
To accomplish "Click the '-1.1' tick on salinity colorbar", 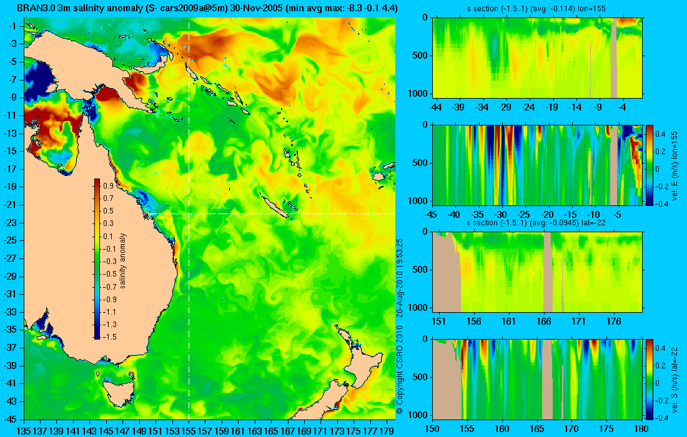I will (109, 312).
